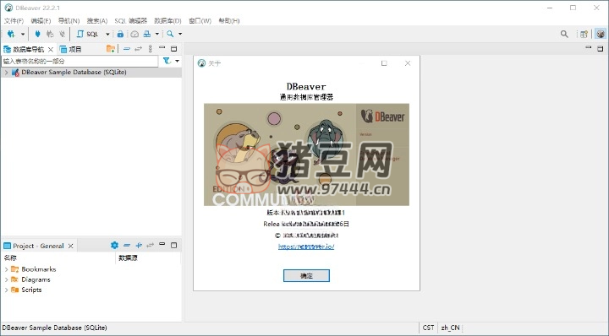The image size is (609, 336).
Task: Click 确定 in the About dialog
Action: [x=306, y=276]
